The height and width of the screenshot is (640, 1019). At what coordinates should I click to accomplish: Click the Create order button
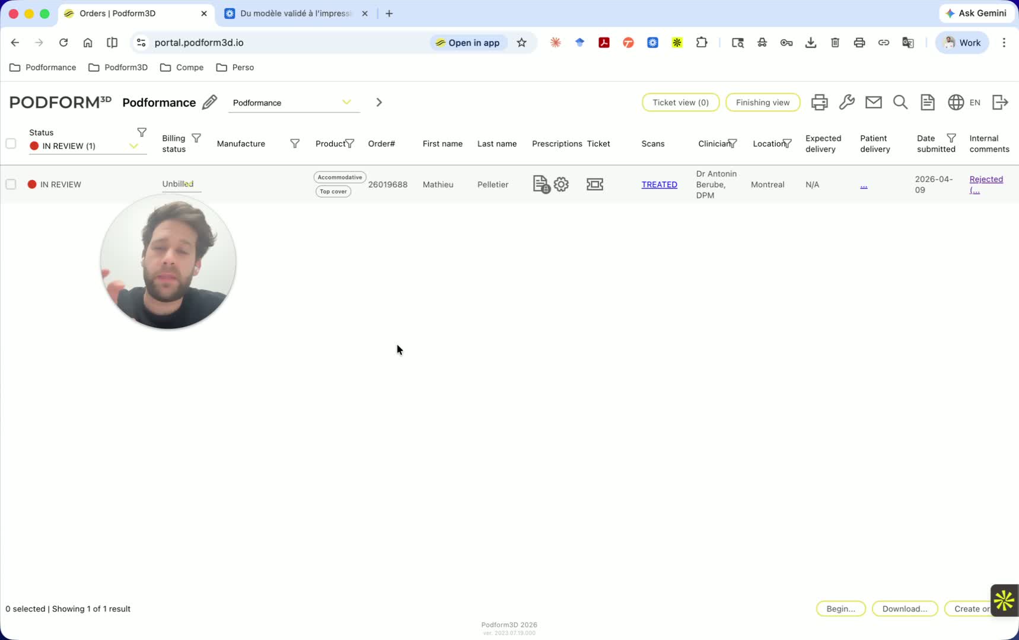pos(967,609)
